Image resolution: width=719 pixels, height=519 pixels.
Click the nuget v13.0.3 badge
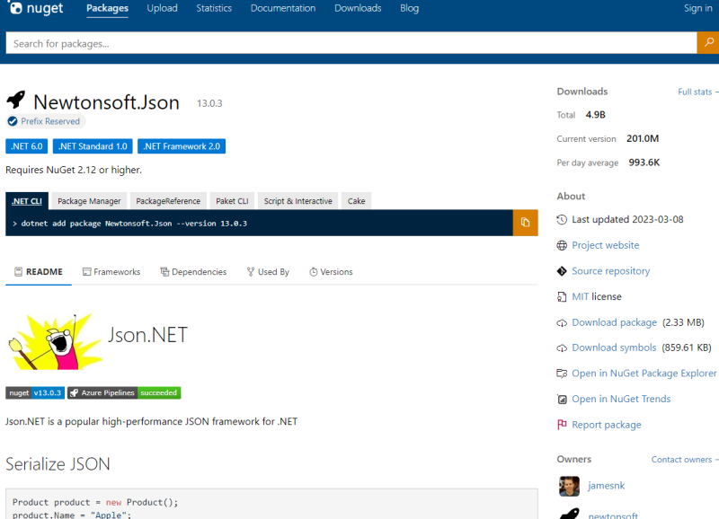(x=35, y=392)
